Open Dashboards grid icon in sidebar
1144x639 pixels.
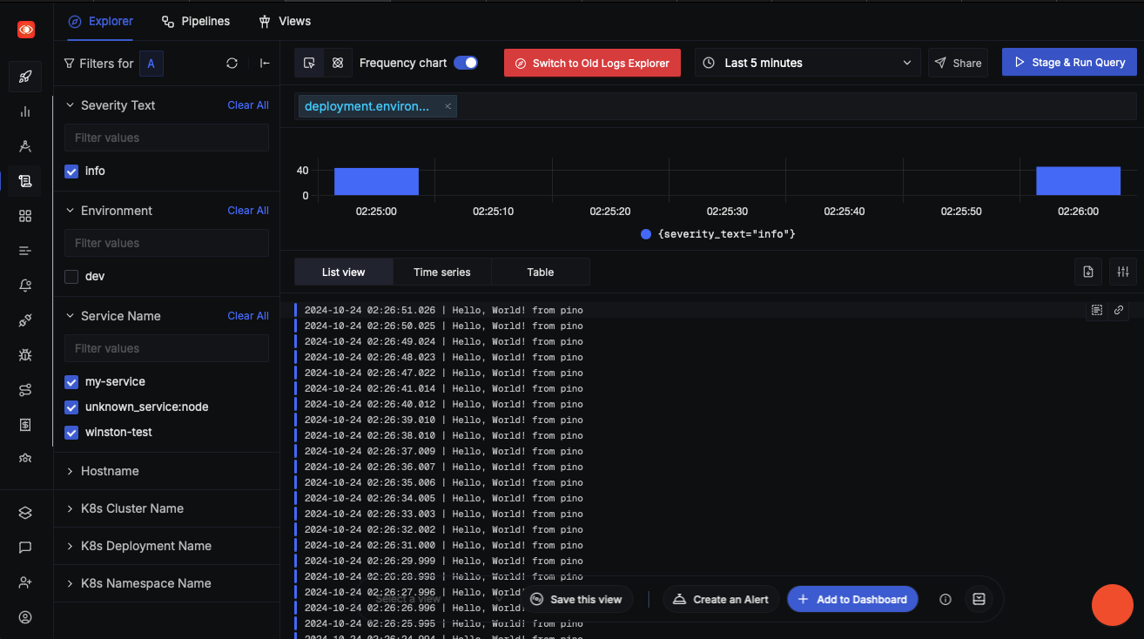pyautogui.click(x=25, y=216)
